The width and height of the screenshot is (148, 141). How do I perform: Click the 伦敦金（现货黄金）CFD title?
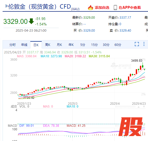coord(40,7)
